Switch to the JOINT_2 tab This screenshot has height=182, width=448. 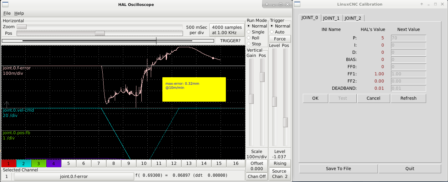point(353,18)
